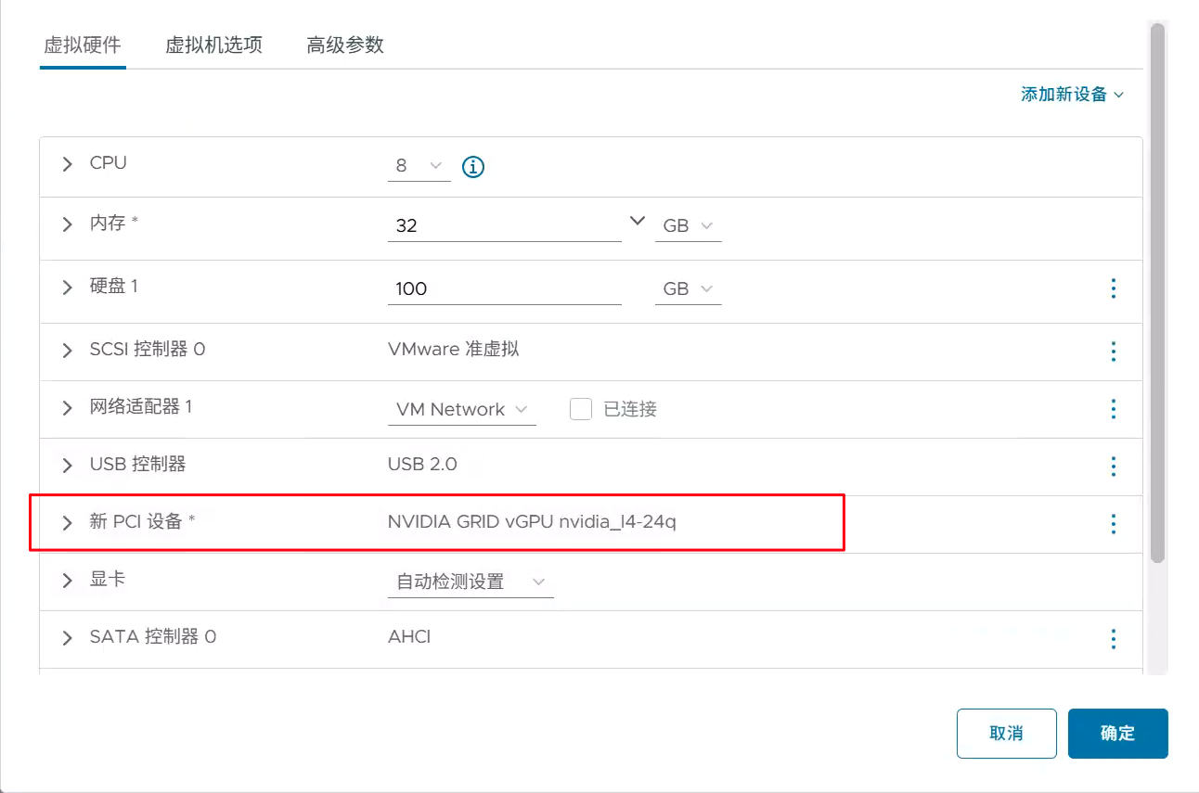Open the SATA 控制器 0 three-dot menu
The width and height of the screenshot is (1199, 793).
click(1113, 639)
